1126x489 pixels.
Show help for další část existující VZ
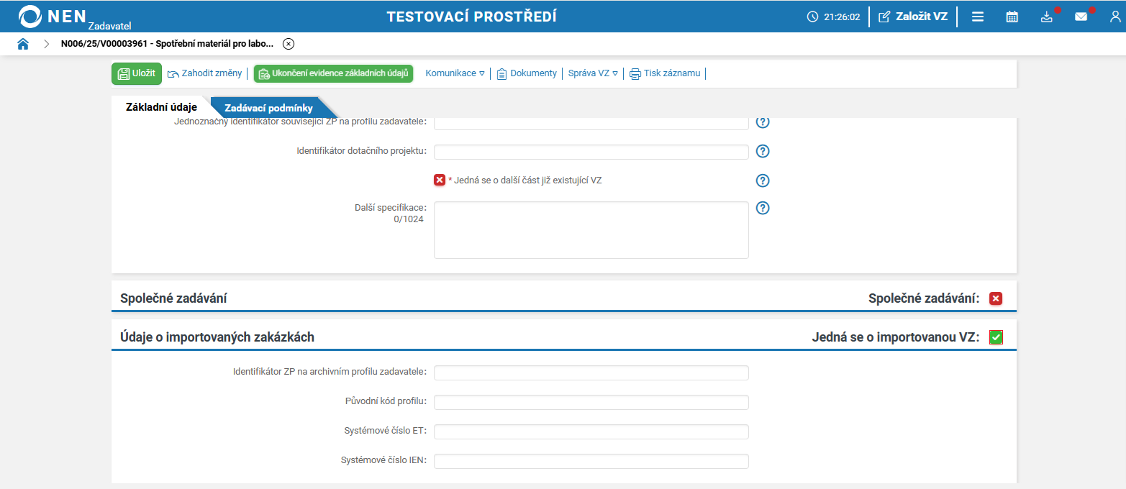[763, 180]
